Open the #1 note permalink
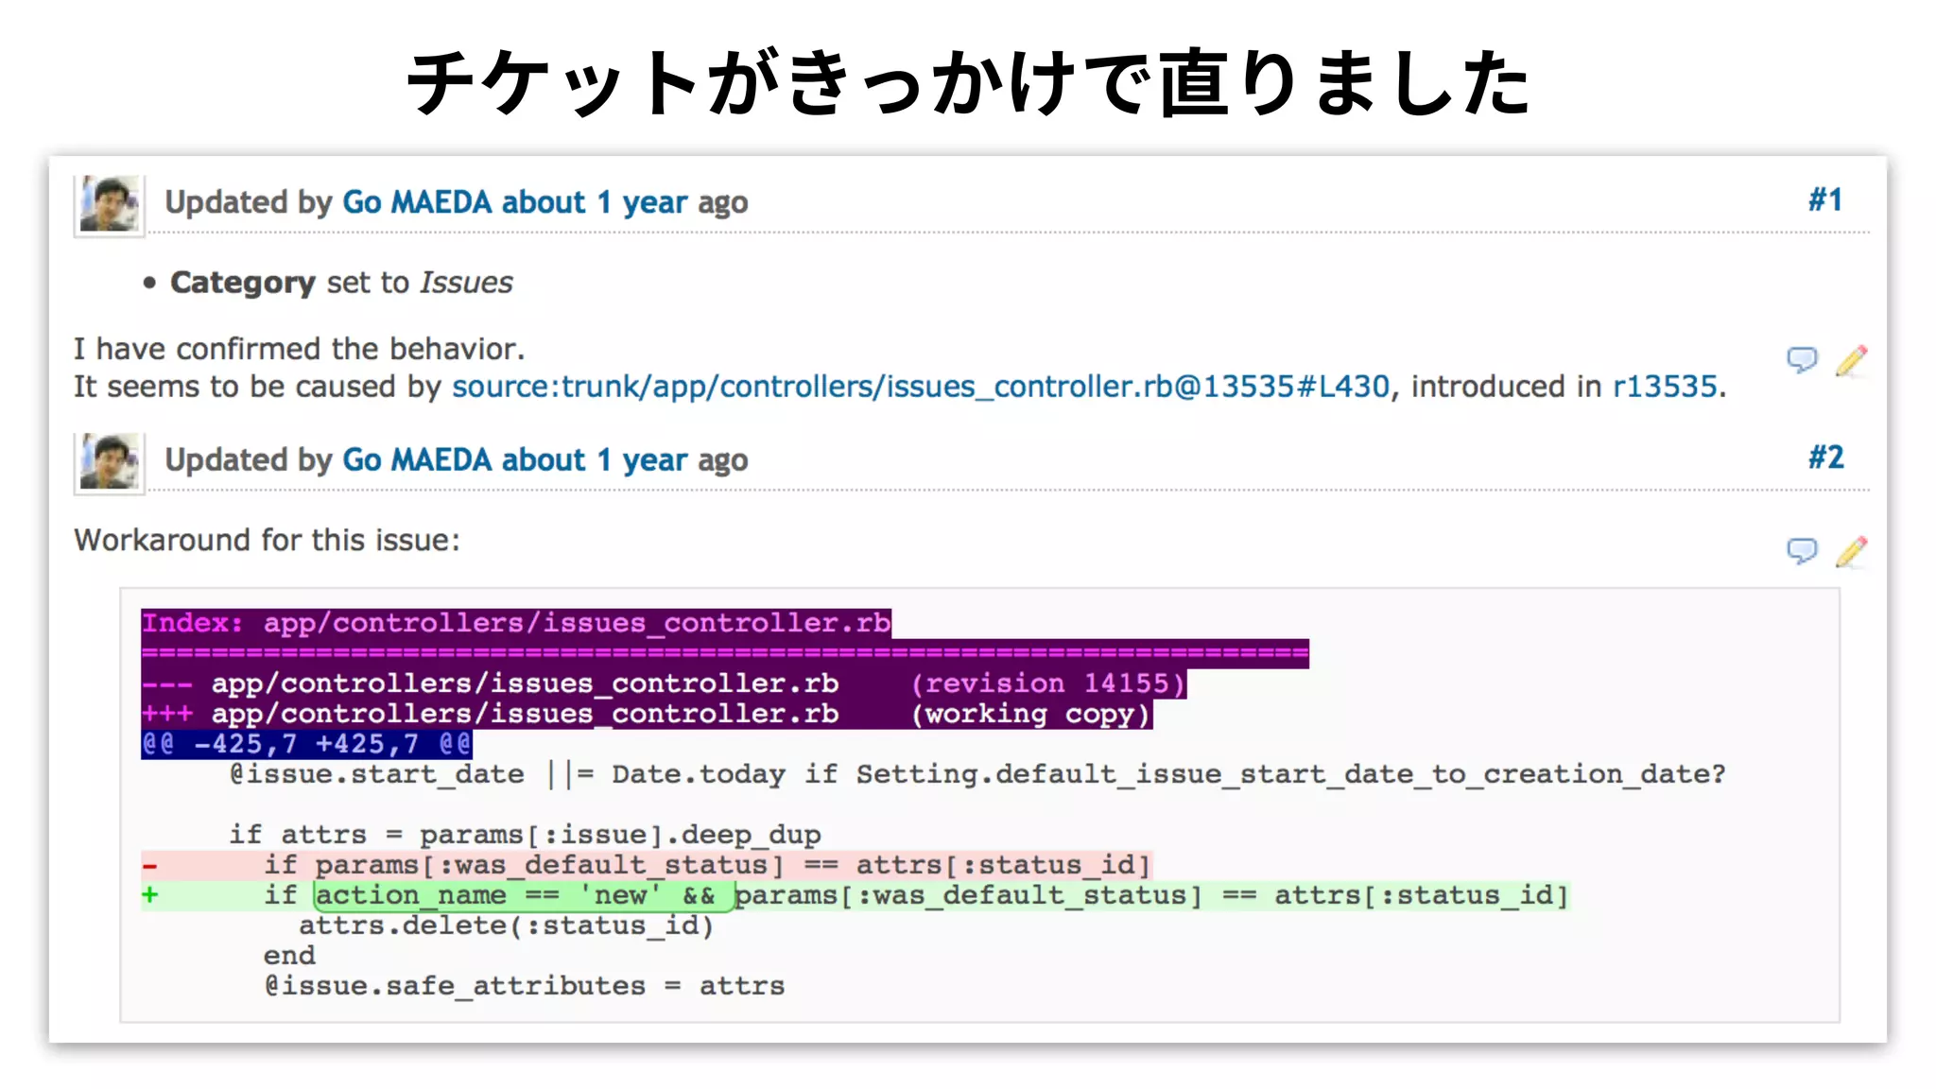 click(x=1824, y=200)
